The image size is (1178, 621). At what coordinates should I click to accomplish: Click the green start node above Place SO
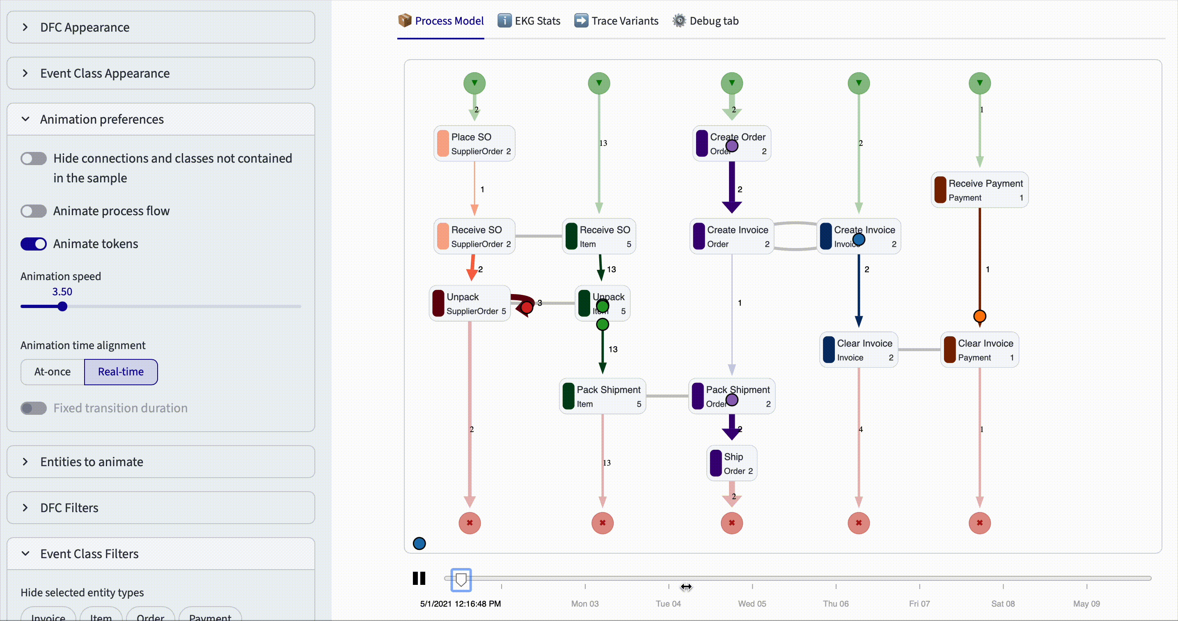click(x=474, y=83)
